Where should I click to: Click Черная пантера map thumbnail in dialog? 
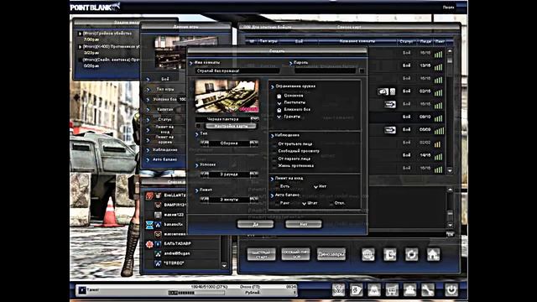point(227,96)
